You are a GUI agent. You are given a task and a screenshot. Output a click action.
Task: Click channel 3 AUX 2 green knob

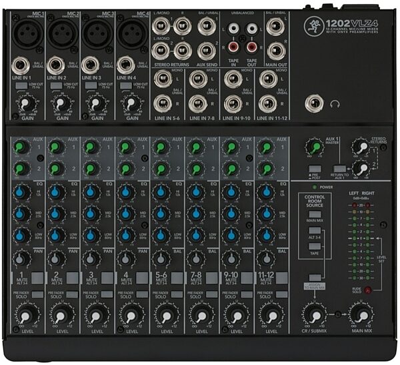90,169
